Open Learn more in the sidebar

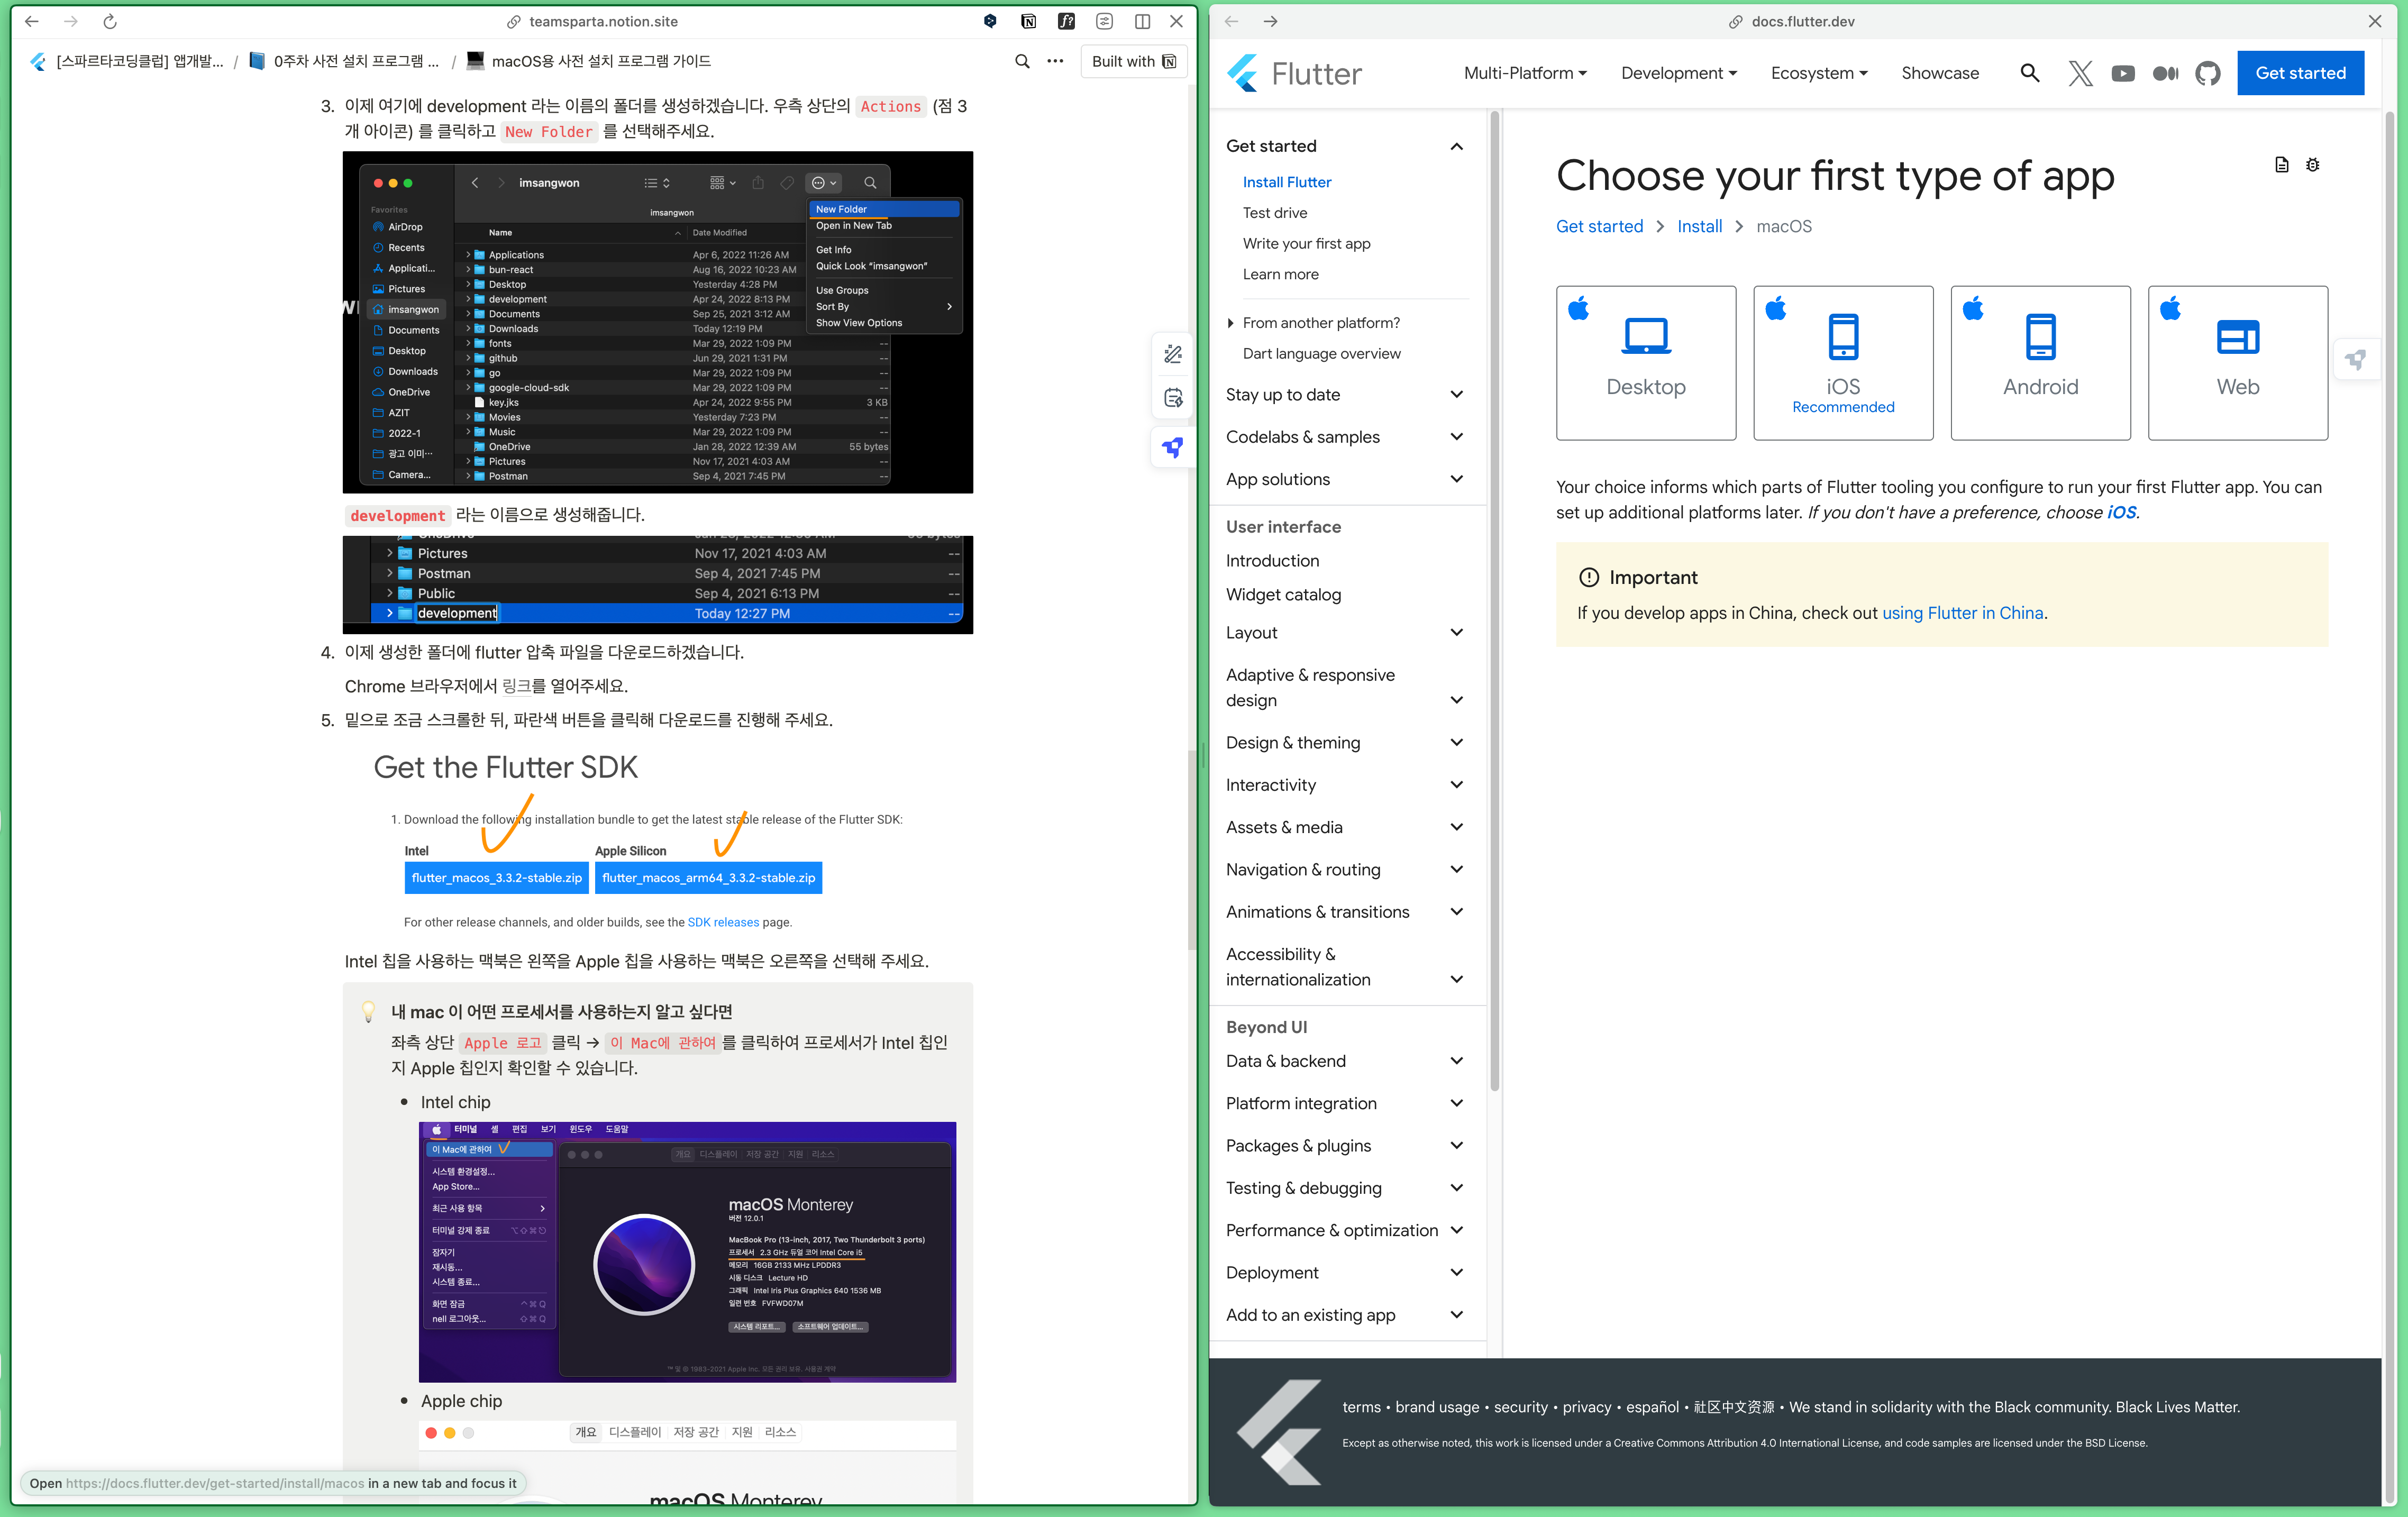pos(1280,274)
